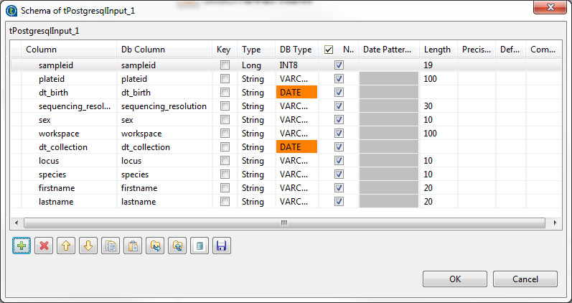
Task: Toggle the Key checkbox for sampleid
Action: [x=225, y=65]
